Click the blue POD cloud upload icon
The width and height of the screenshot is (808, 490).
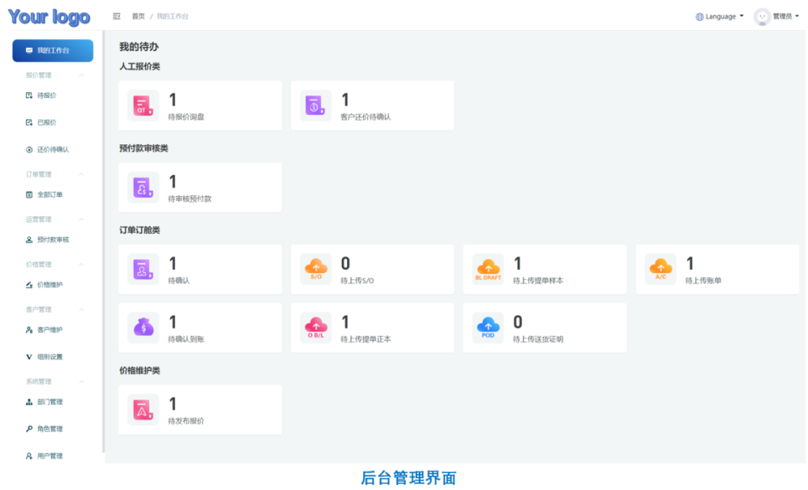click(x=488, y=327)
